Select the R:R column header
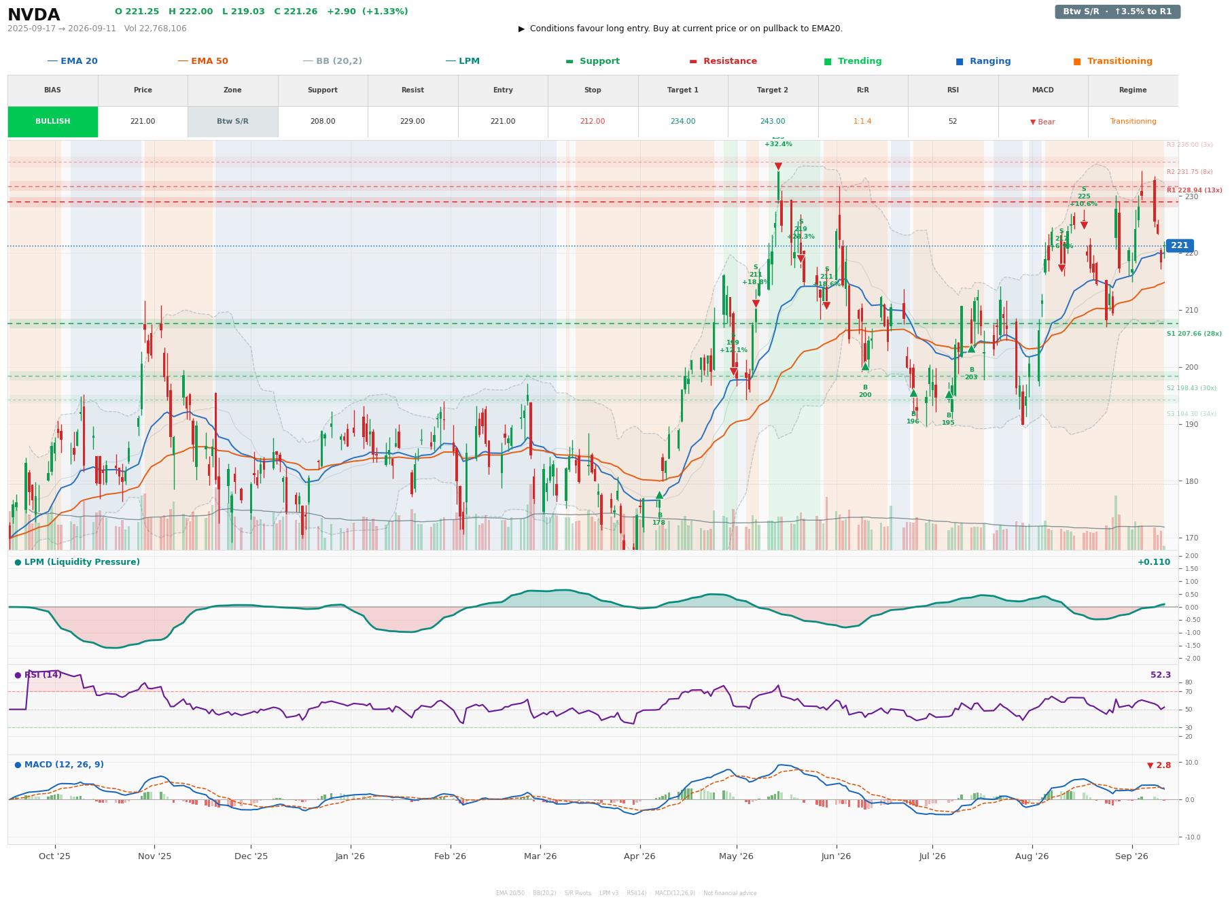 pyautogui.click(x=862, y=90)
